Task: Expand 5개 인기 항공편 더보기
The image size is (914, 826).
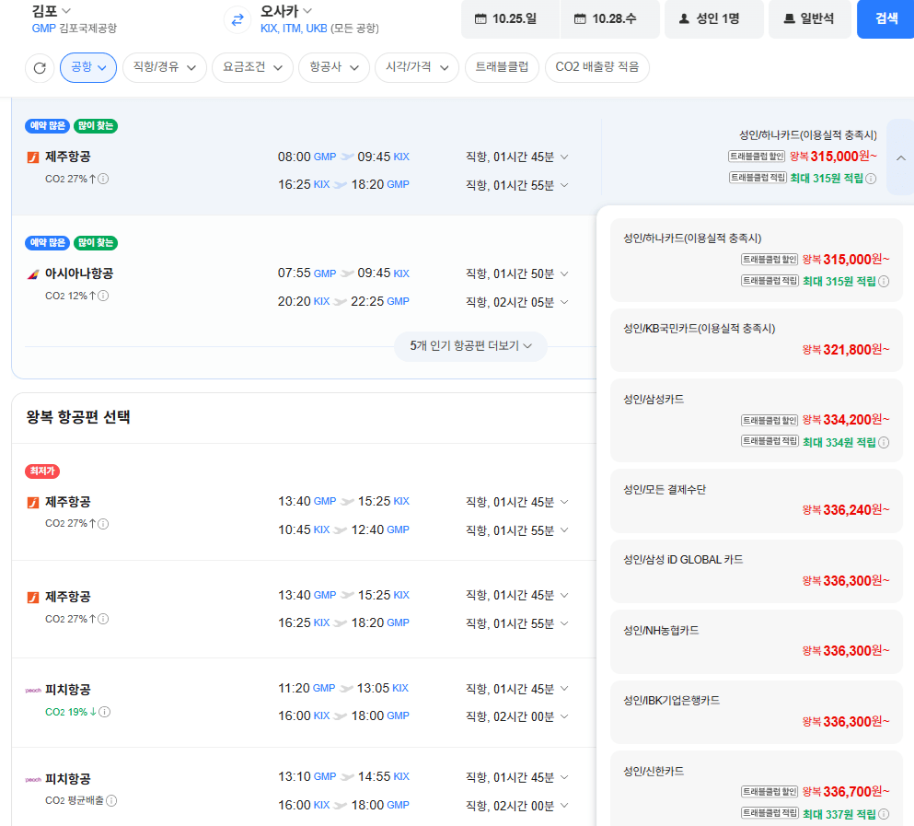Action: pos(470,346)
